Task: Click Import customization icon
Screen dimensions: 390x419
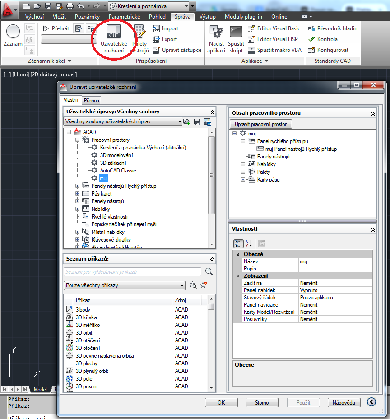Action: [x=165, y=28]
